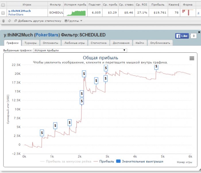Sort by Ср. ROI column header

[x=142, y=5]
